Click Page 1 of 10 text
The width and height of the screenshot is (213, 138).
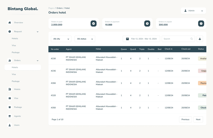click(x=57, y=120)
